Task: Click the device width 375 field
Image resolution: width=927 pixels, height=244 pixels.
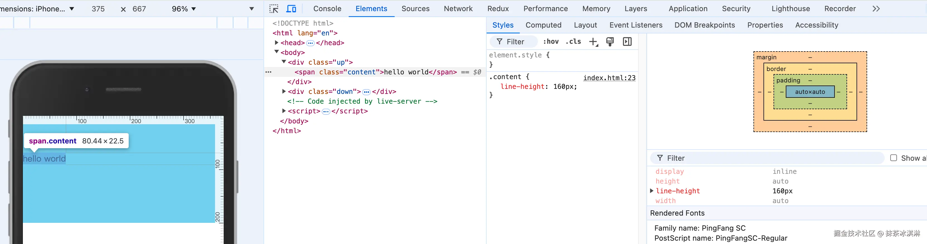Action: pyautogui.click(x=98, y=9)
